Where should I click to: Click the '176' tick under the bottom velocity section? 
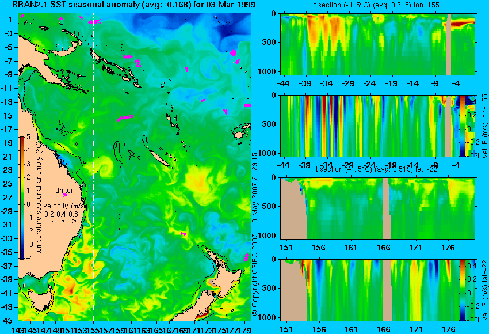(449, 329)
